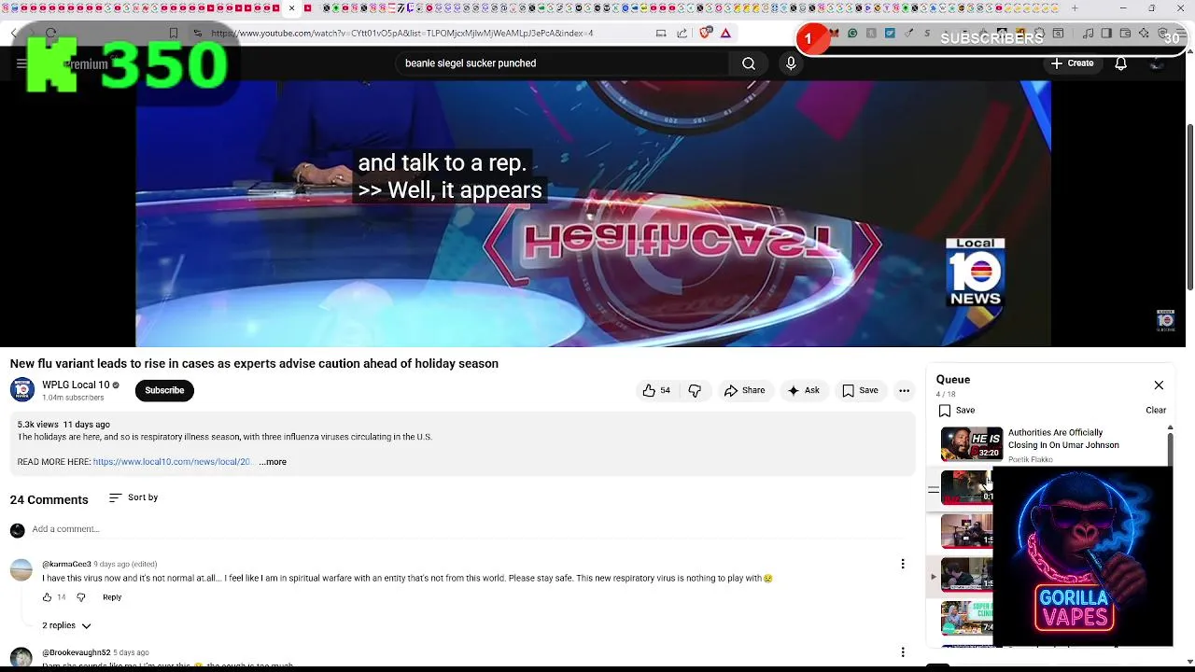Image resolution: width=1195 pixels, height=672 pixels.
Task: Grab the drag handle of second queue item
Action: click(x=934, y=489)
